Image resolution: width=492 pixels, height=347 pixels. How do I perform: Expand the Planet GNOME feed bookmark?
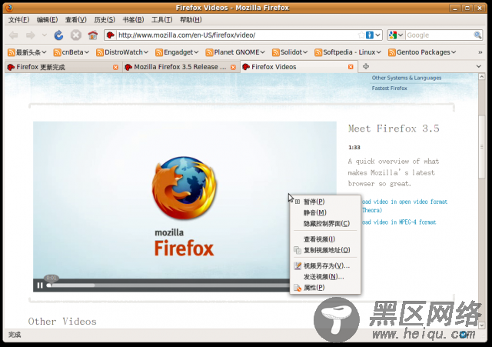coord(235,52)
